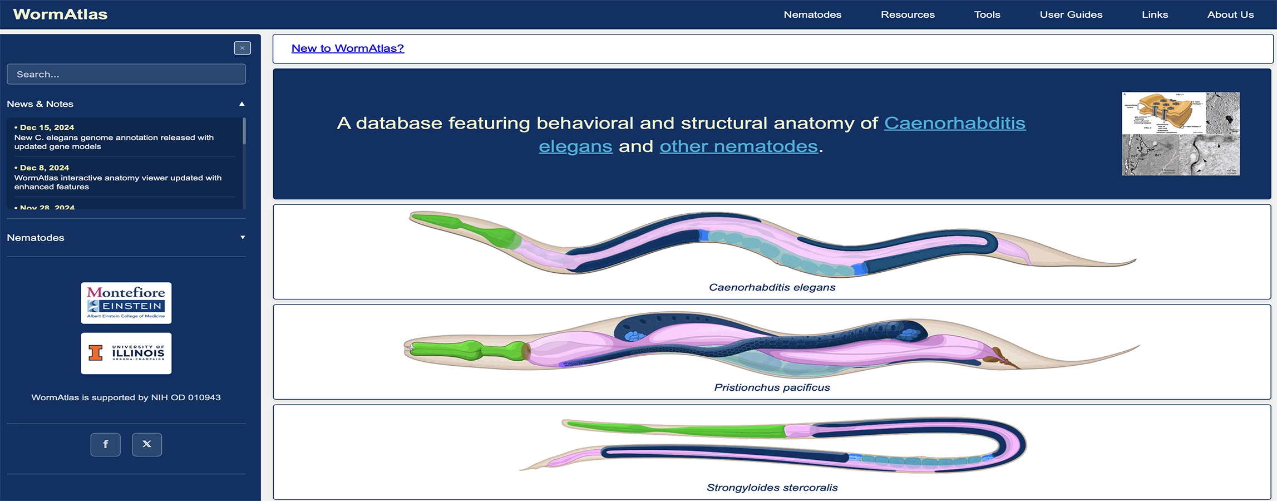The height and width of the screenshot is (501, 1277).
Task: Select the Strongyloides stercoralis worm illustration
Action: coord(772,444)
